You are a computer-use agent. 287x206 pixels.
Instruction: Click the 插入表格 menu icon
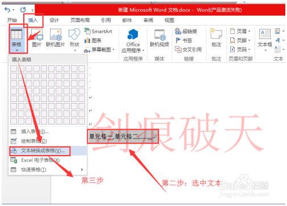(x=14, y=131)
